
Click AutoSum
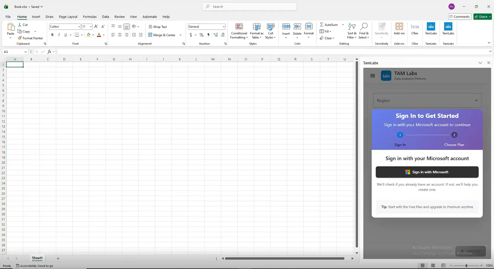click(329, 25)
